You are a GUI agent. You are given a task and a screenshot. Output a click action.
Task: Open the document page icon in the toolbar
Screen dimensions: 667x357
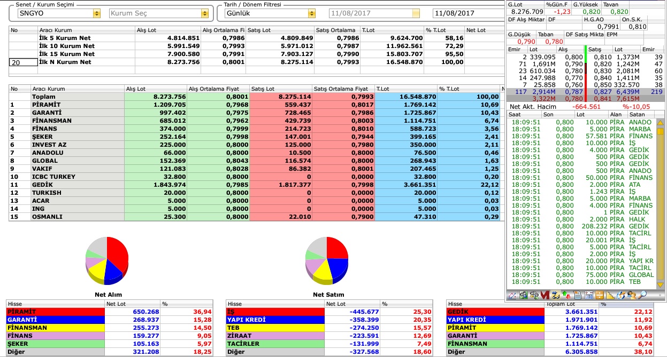pyautogui.click(x=577, y=295)
